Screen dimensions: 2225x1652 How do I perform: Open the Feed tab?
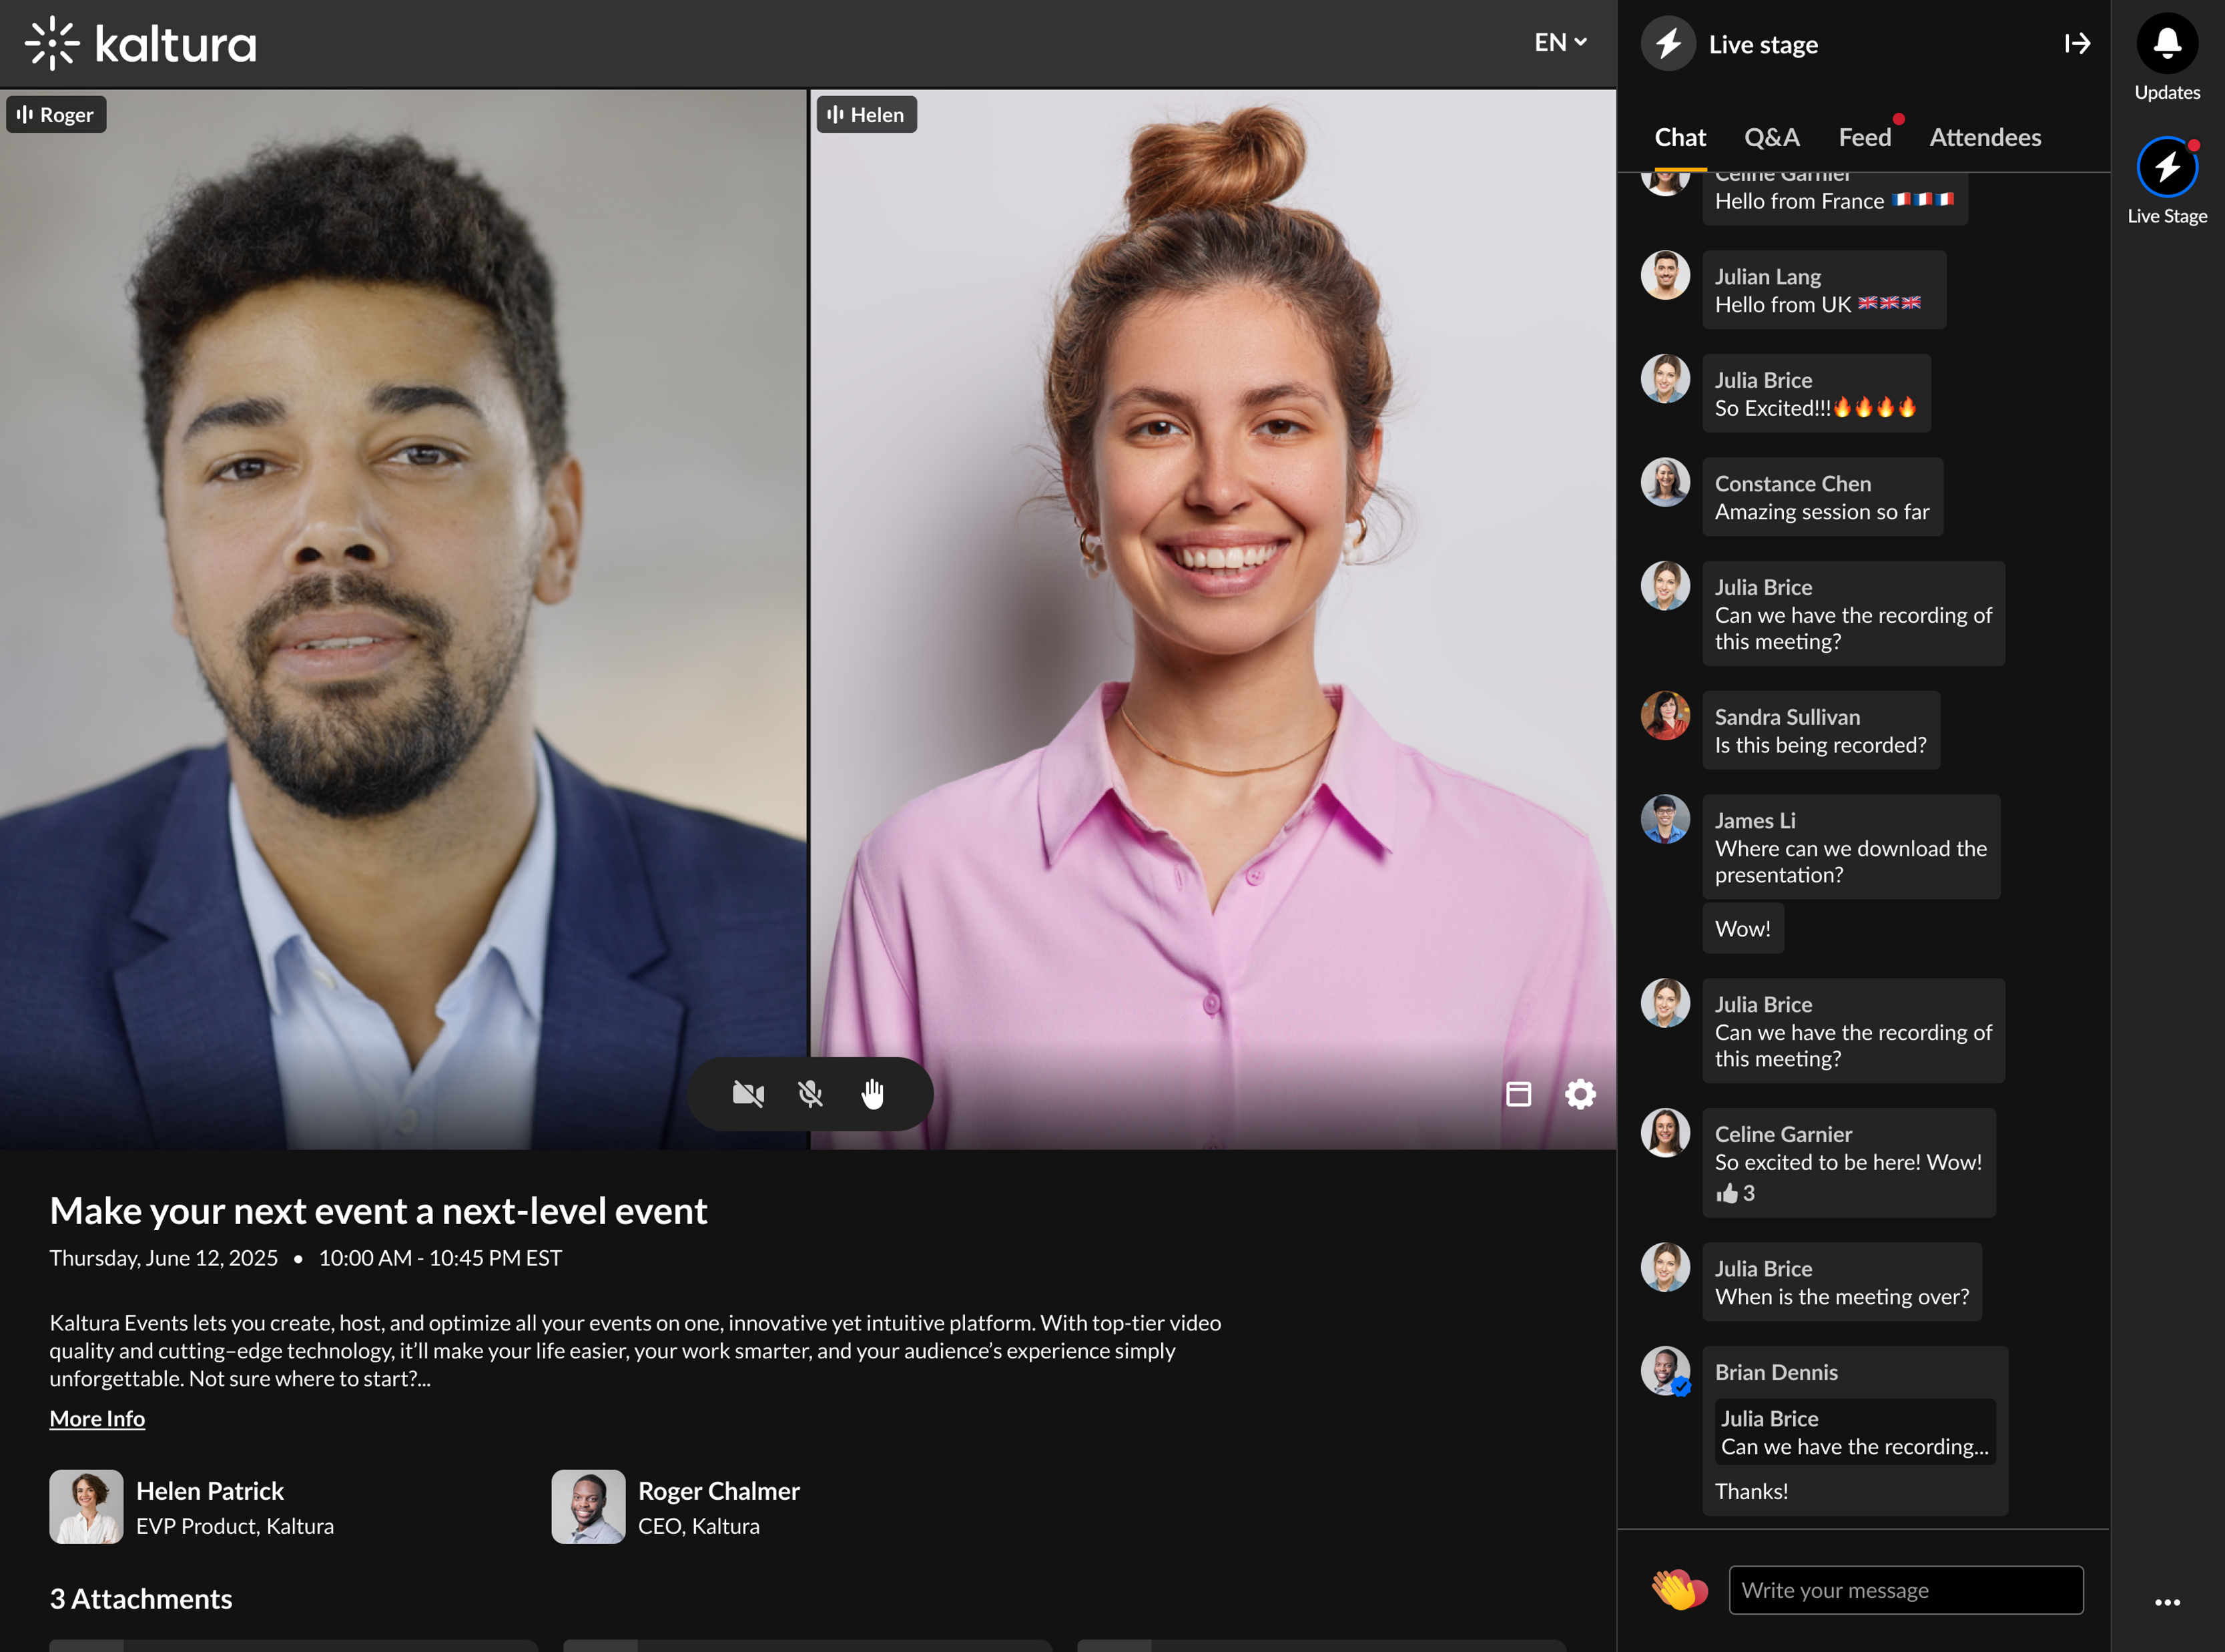pos(1864,137)
